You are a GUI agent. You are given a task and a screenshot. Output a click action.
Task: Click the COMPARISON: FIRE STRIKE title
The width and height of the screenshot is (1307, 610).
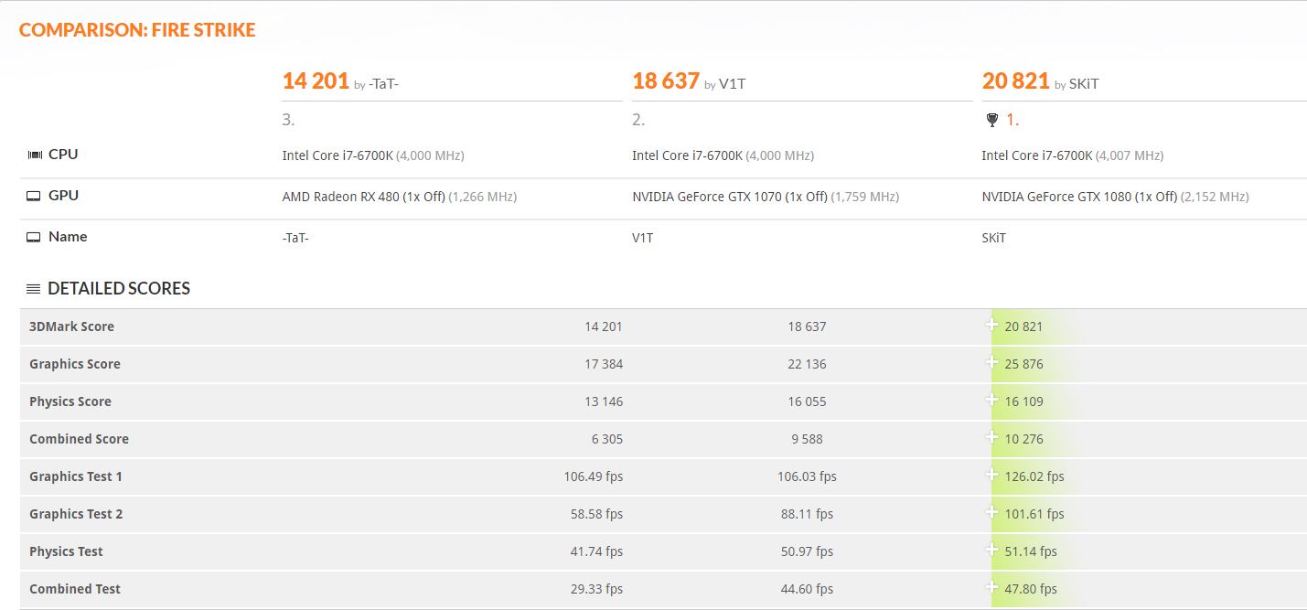pos(137,30)
